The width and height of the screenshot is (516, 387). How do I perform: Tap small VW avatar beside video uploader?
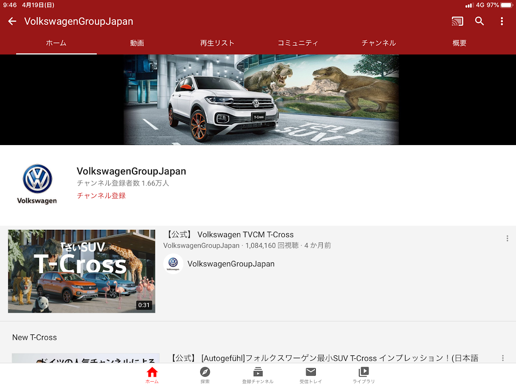pos(173,263)
